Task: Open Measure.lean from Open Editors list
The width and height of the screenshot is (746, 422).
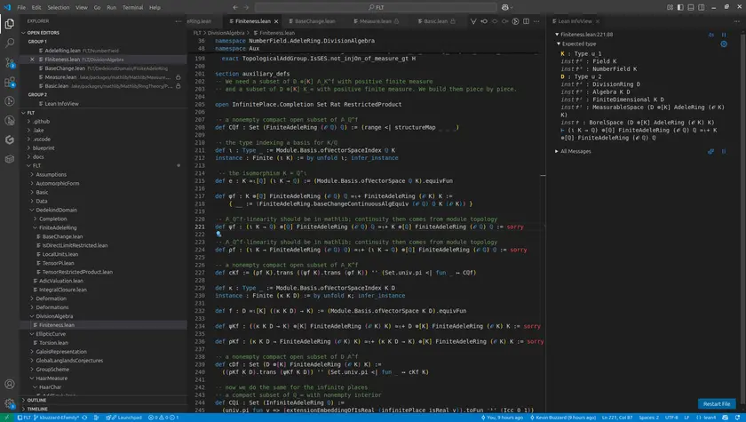Action: pyautogui.click(x=60, y=77)
